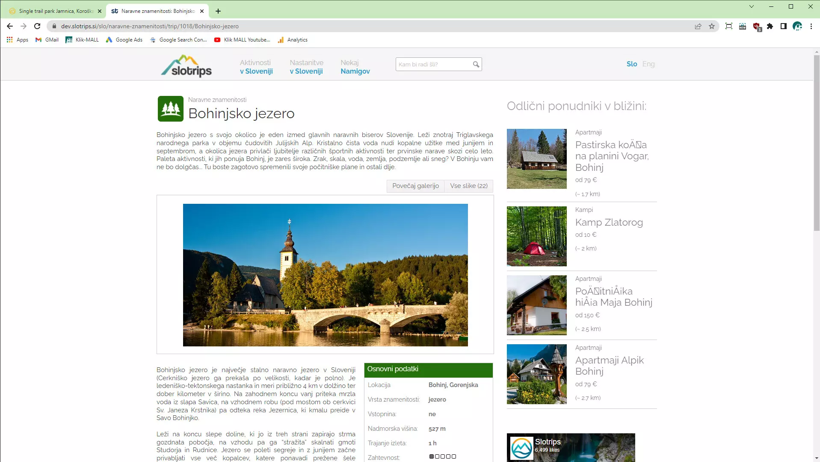This screenshot has width=820, height=462.
Task: Click the Kam bi radi šli search field
Action: [x=433, y=64]
